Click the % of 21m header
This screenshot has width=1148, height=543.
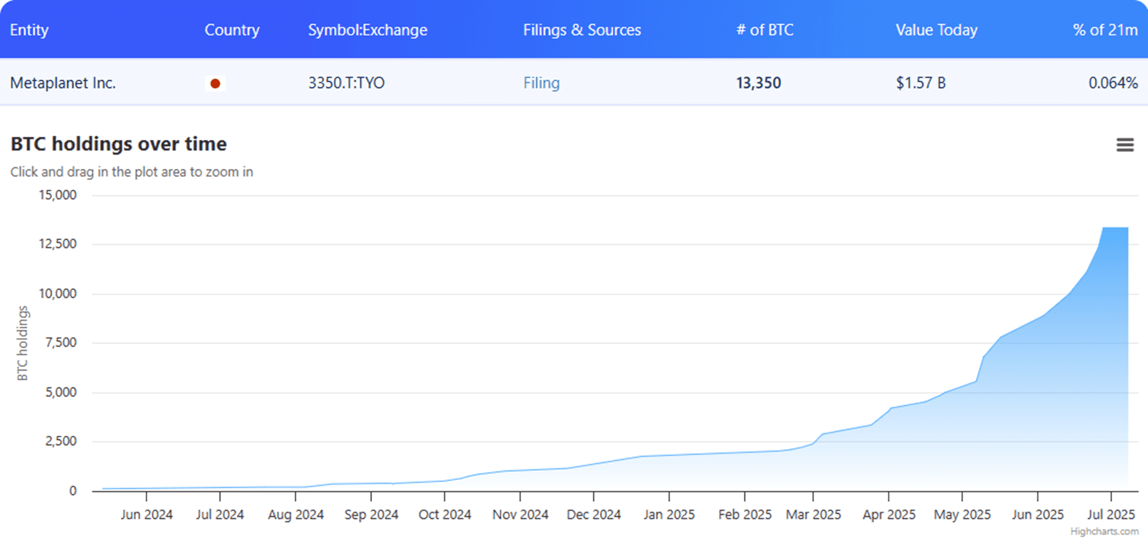tap(1105, 30)
